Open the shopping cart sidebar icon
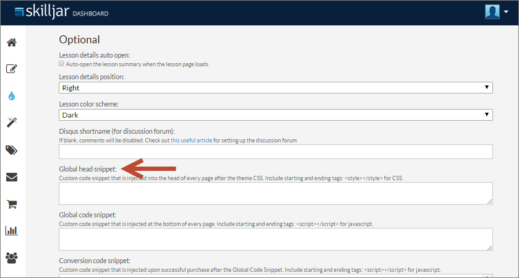This screenshot has width=519, height=278. click(12, 204)
